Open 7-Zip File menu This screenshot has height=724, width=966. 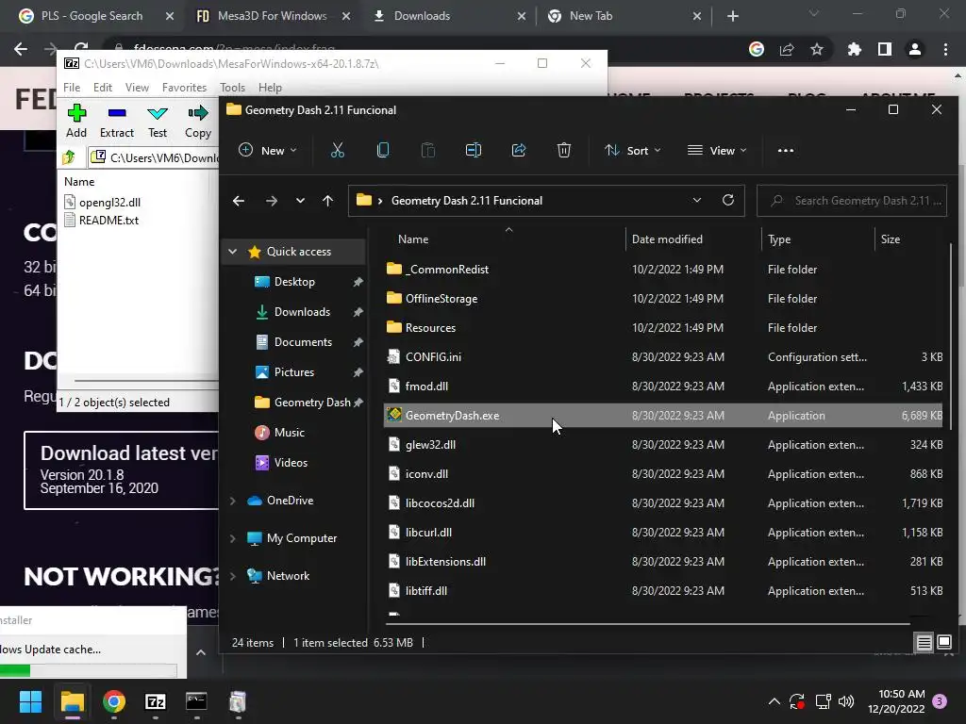coord(72,88)
